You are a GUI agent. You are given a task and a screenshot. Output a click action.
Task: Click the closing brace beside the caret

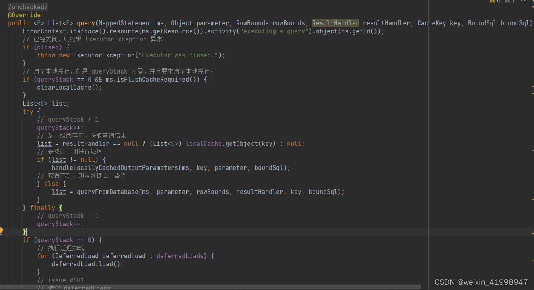coord(24,232)
